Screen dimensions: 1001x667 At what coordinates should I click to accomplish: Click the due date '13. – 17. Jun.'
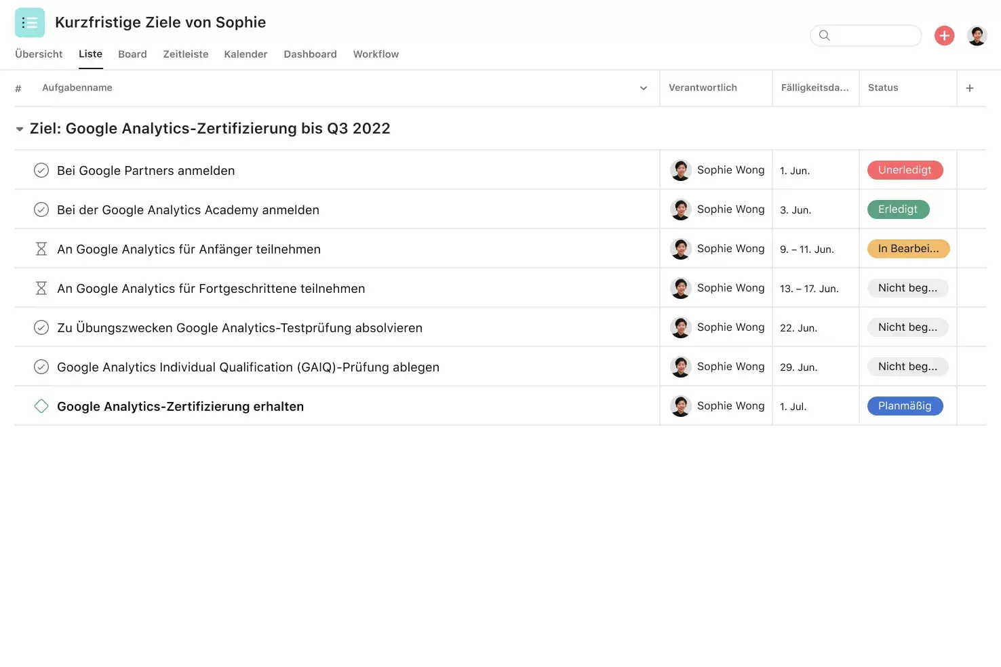tap(809, 289)
